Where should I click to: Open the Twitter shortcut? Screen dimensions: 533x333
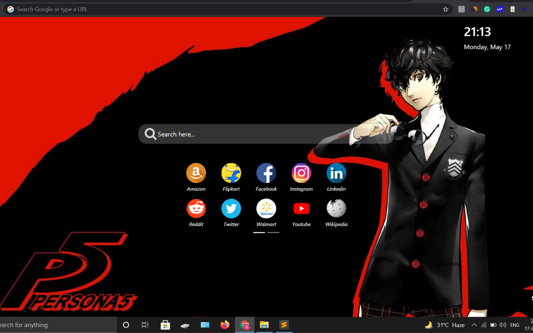[x=231, y=209]
